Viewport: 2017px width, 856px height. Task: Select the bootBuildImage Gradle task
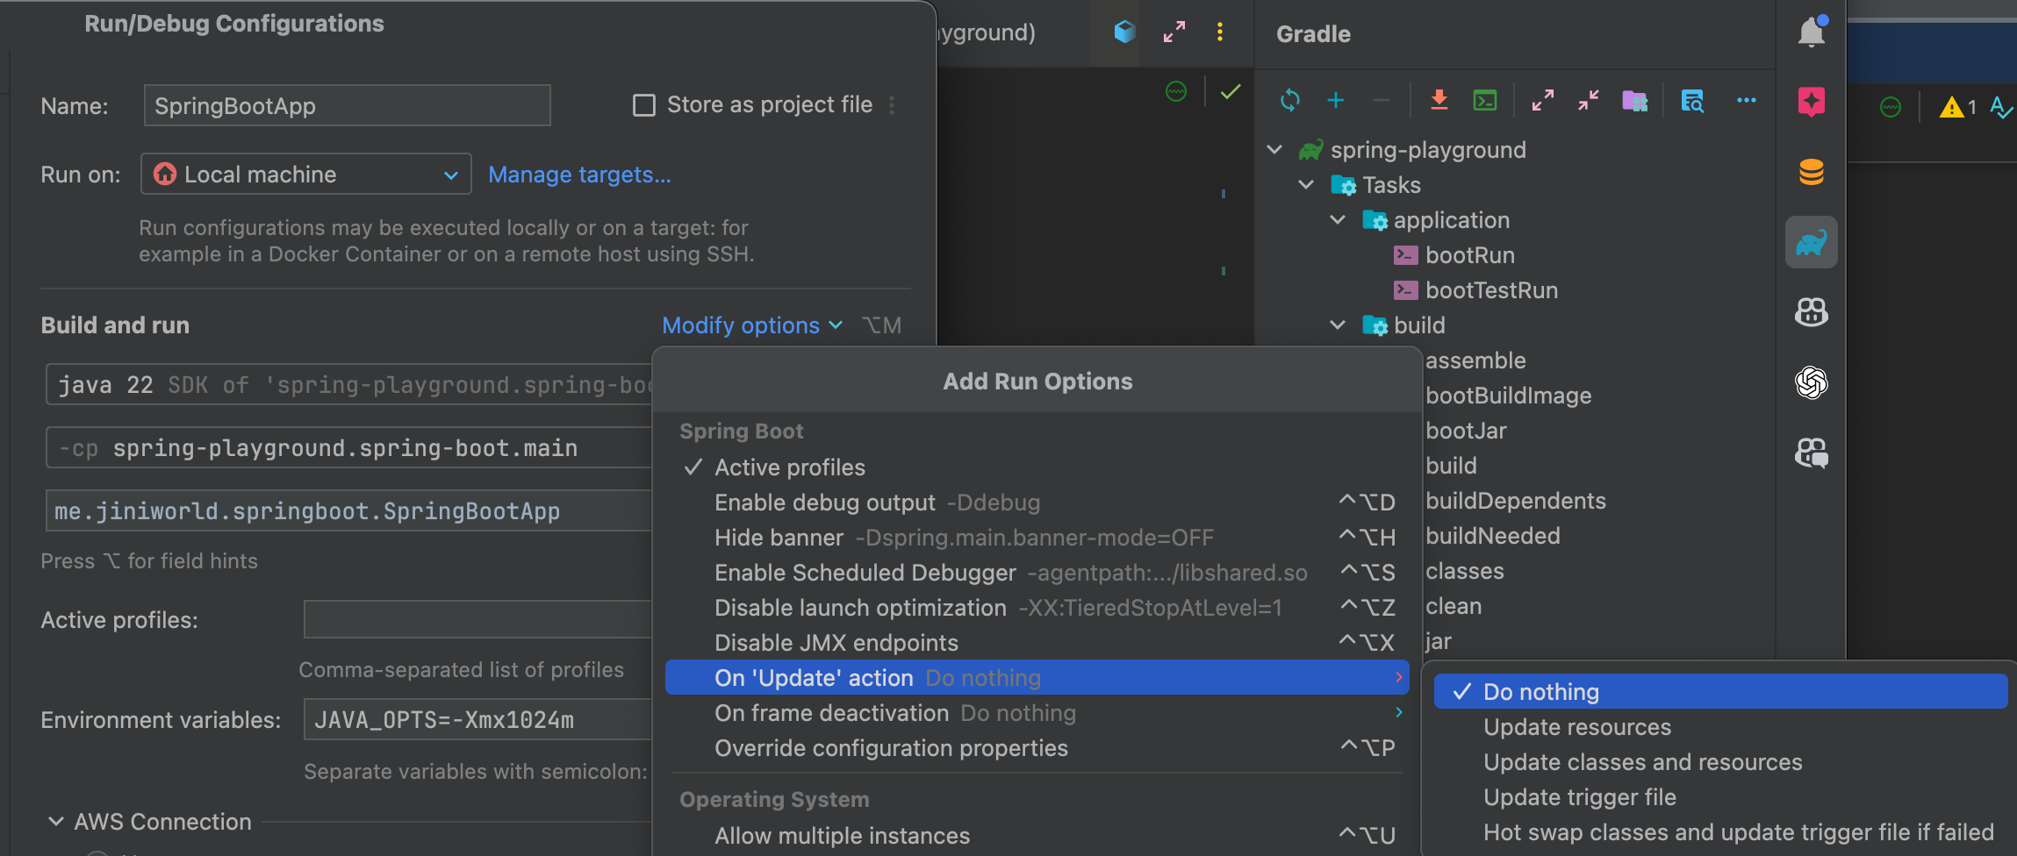pos(1508,396)
